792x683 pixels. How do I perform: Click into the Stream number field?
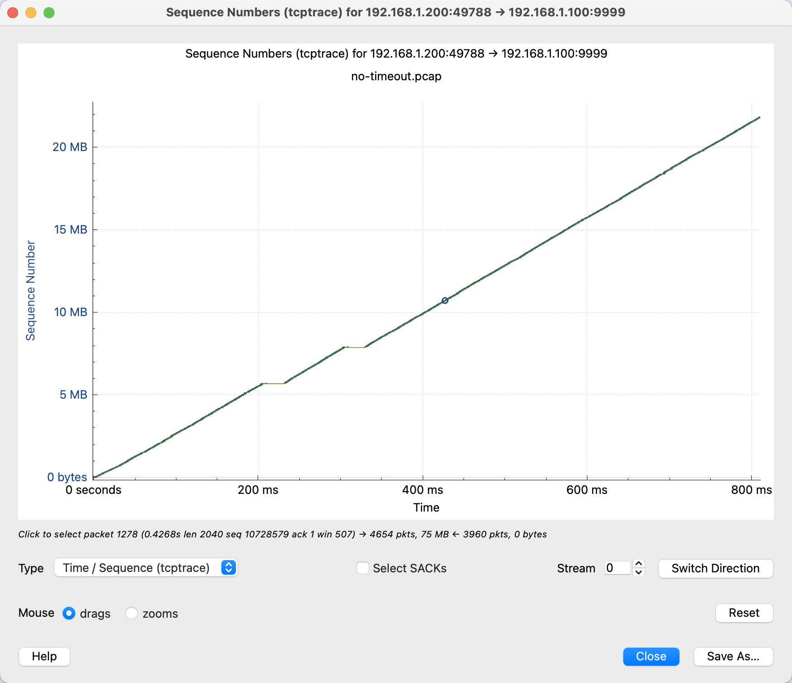point(617,568)
